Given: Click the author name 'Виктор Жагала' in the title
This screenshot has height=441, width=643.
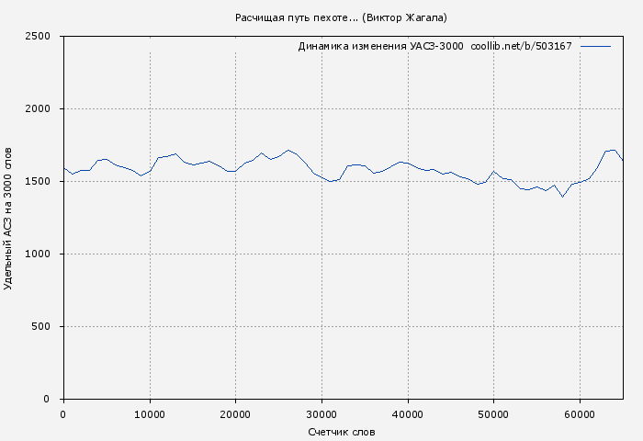Looking at the screenshot, I should [405, 17].
